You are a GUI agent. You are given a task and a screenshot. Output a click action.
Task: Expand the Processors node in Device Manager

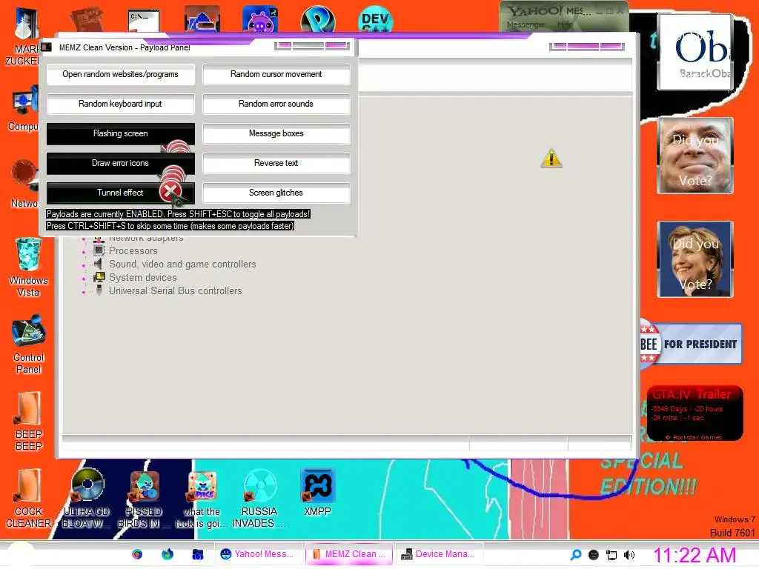coord(84,252)
